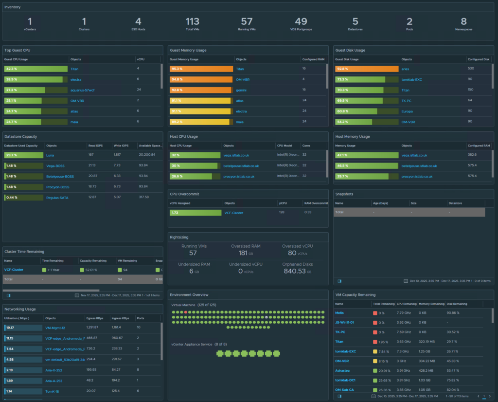498x402 pixels.
Task: Go to previous page in VM Capacity Remaining
Action: 479,396
